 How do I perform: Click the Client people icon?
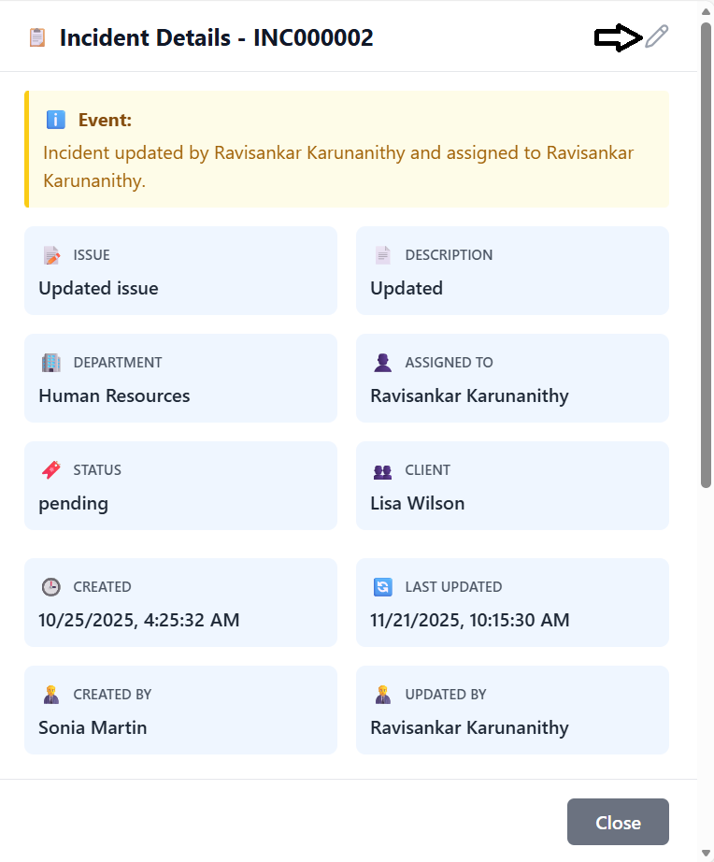click(x=383, y=470)
